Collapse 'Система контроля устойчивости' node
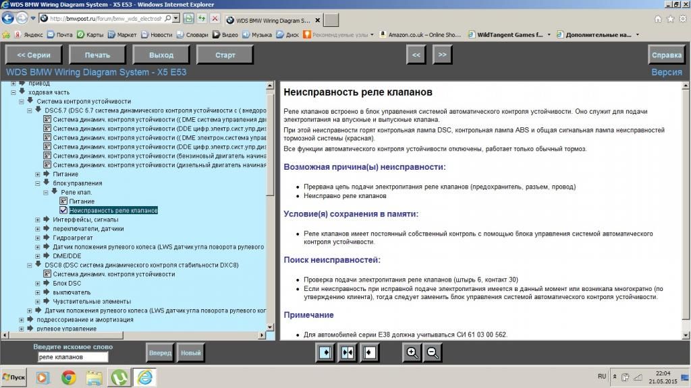The image size is (691, 388). pyautogui.click(x=21, y=102)
